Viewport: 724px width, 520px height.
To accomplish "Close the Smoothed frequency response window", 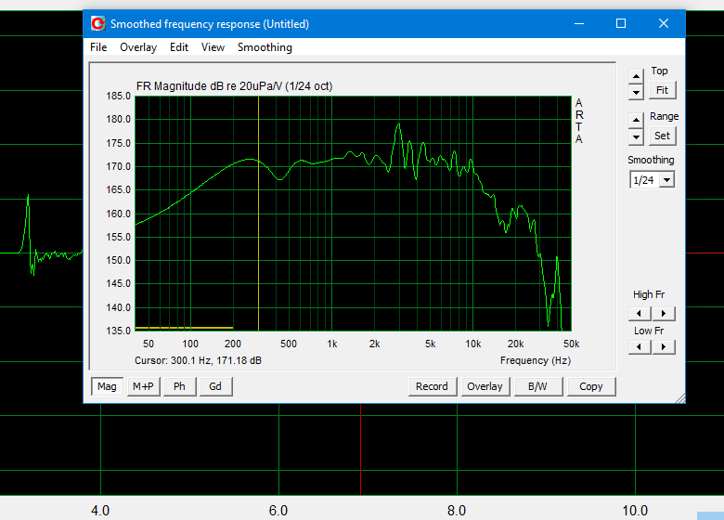I will [x=664, y=23].
